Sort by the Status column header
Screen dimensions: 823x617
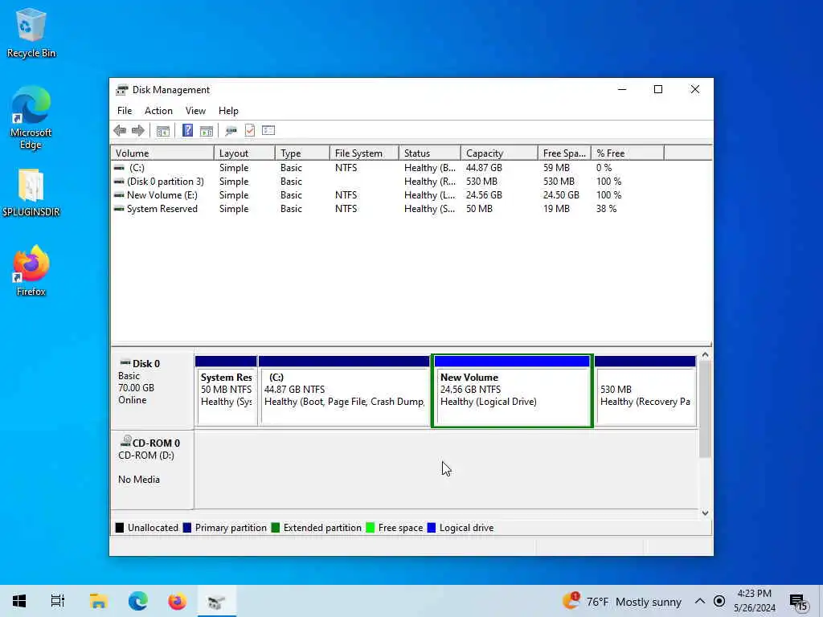tap(429, 153)
